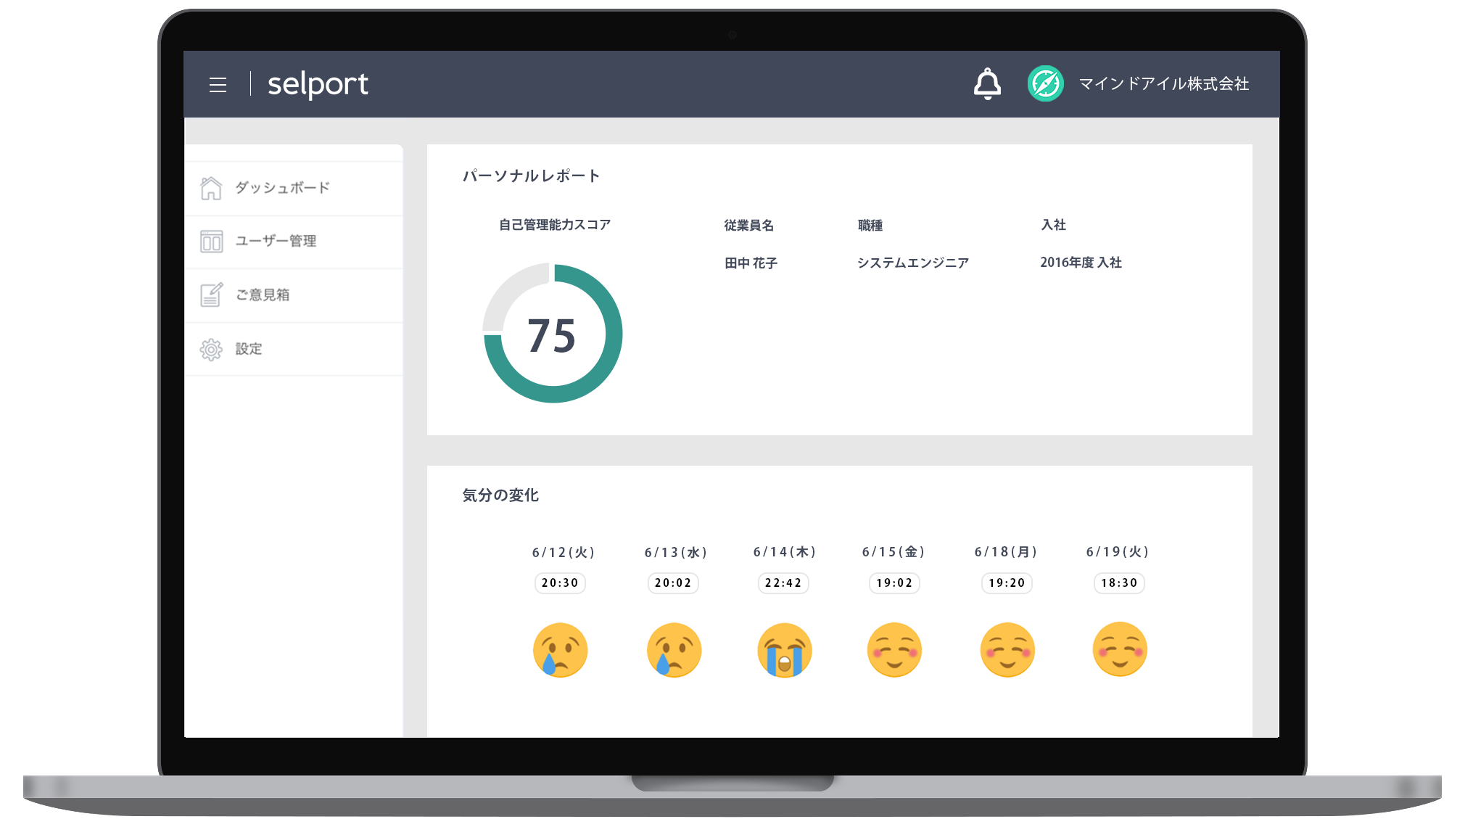
Task: Click the 気分の変化 heading
Action: click(500, 495)
